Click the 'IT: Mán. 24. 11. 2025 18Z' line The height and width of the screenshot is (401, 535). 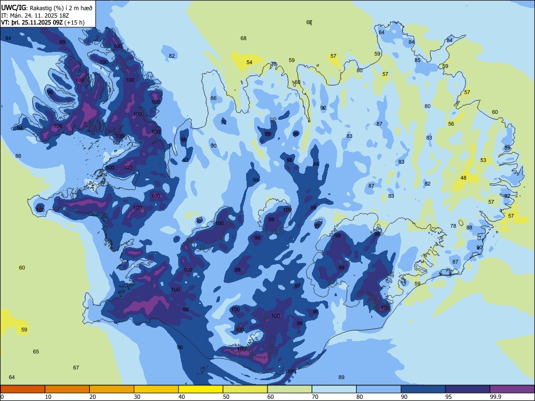pyautogui.click(x=35, y=16)
